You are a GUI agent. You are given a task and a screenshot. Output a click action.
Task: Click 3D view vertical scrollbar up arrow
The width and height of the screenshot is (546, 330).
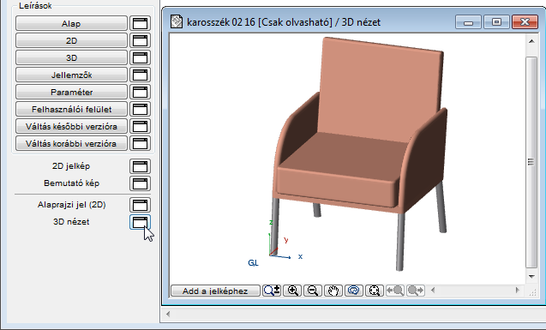point(531,41)
